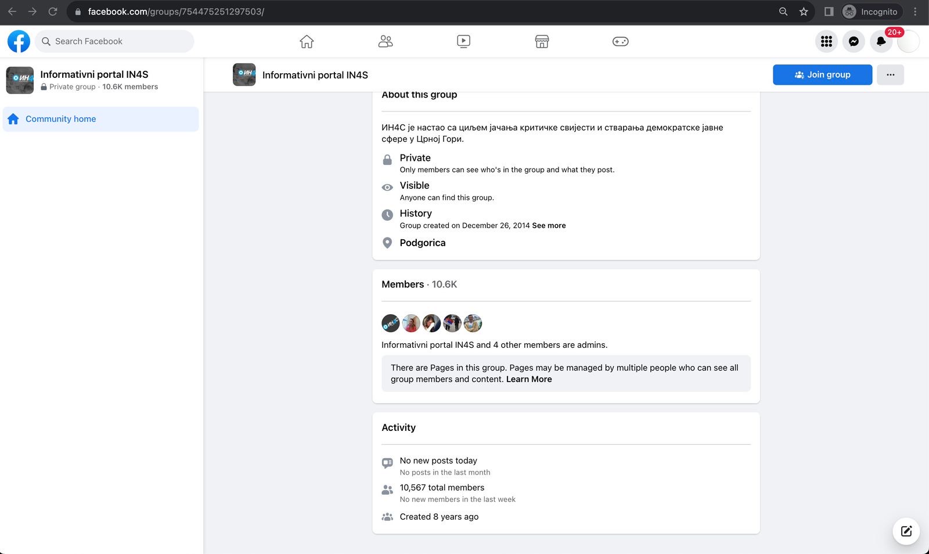The height and width of the screenshot is (554, 929).
Task: Click the Join group button
Action: pos(822,75)
